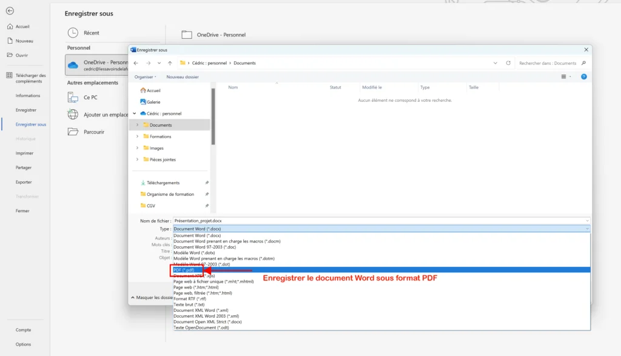Unpin Organisme de formation from quick access

click(208, 194)
